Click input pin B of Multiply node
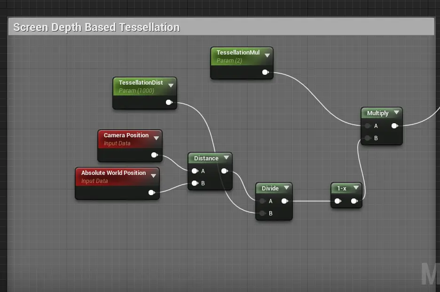The height and width of the screenshot is (292, 440). tap(368, 138)
